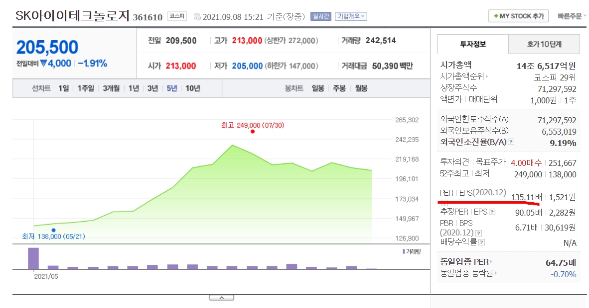
Task: Click the 외국인보유주식수(B) value 6,553,019
Action: [559, 132]
